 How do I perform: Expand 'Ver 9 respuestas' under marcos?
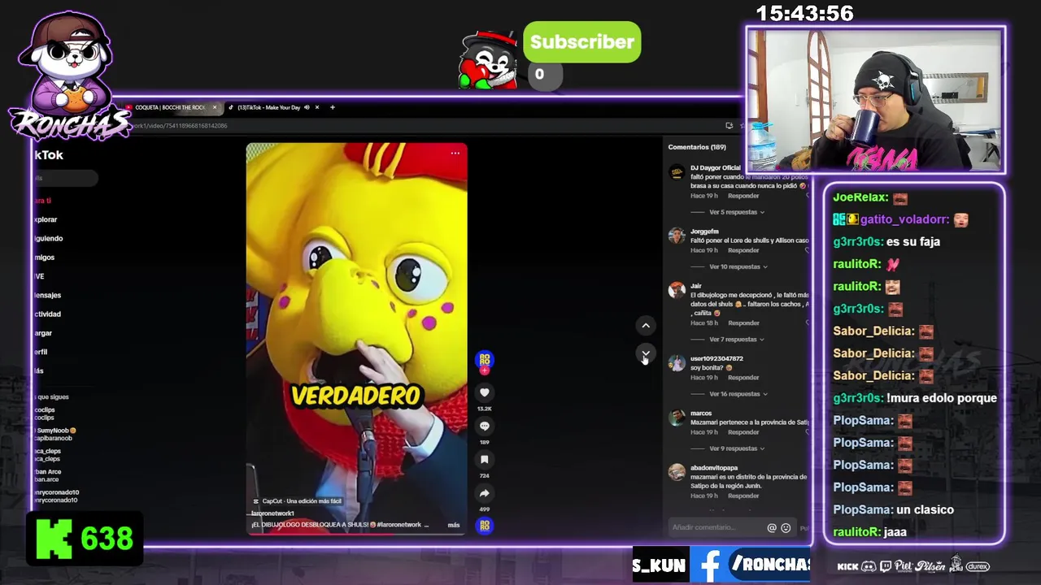(737, 448)
